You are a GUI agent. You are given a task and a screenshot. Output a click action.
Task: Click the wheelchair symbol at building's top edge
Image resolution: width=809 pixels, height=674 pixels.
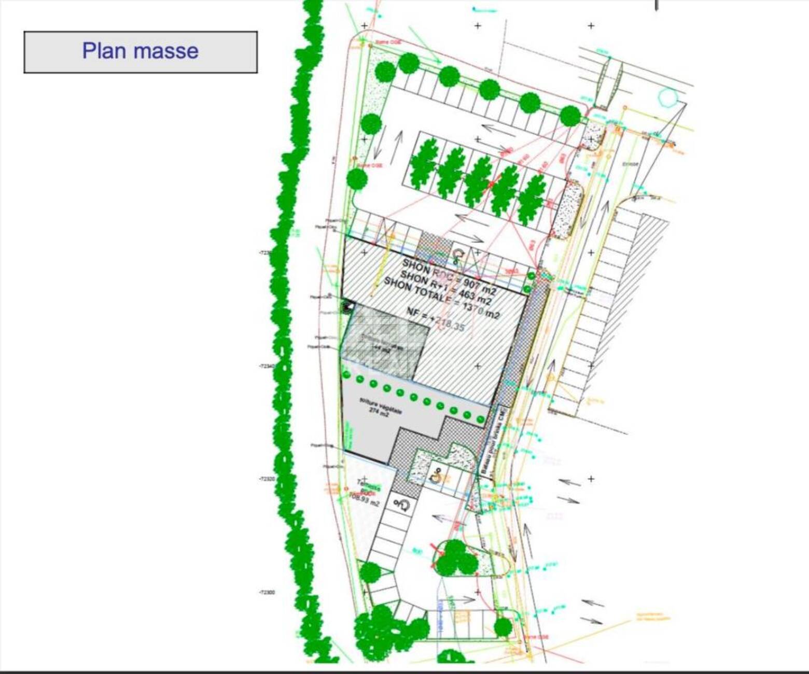point(458,254)
